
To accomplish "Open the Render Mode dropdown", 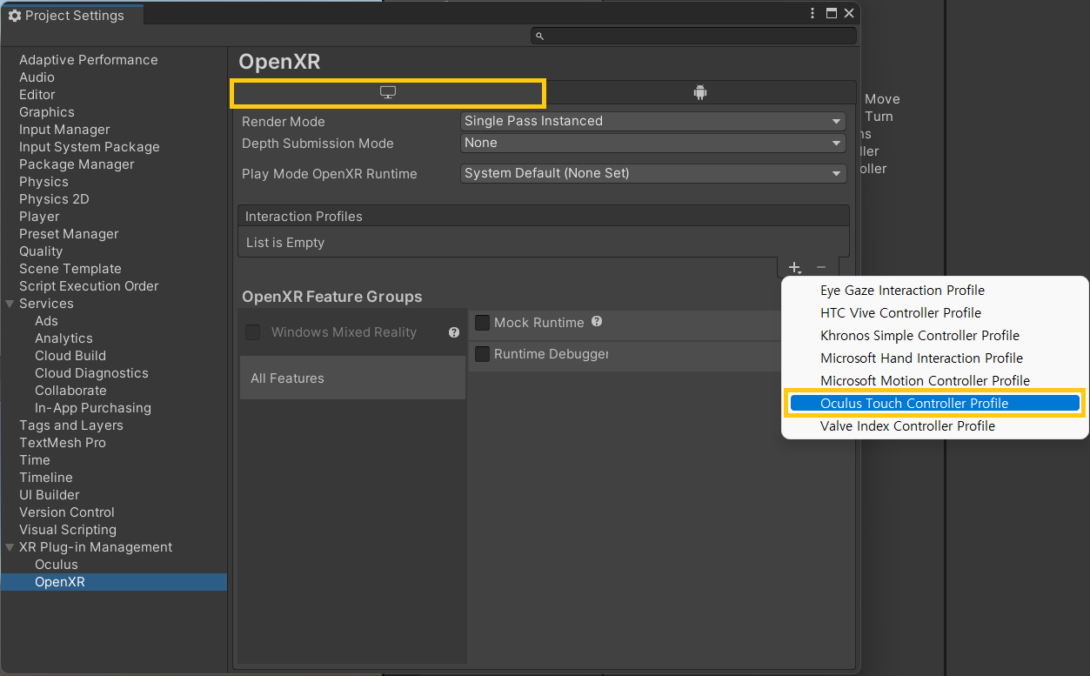I will coord(652,121).
